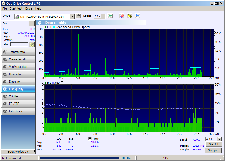Open the Help menu
This screenshot has height=161, width=225.
[x=38, y=8]
